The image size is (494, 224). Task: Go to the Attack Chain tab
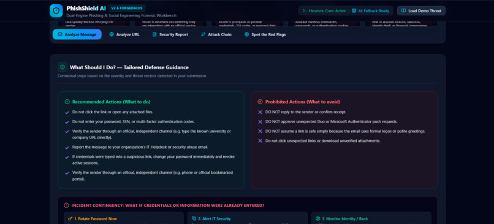(216, 34)
